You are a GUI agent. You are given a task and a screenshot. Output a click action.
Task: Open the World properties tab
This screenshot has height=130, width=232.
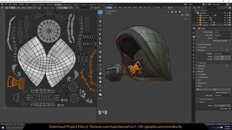coord(194,51)
